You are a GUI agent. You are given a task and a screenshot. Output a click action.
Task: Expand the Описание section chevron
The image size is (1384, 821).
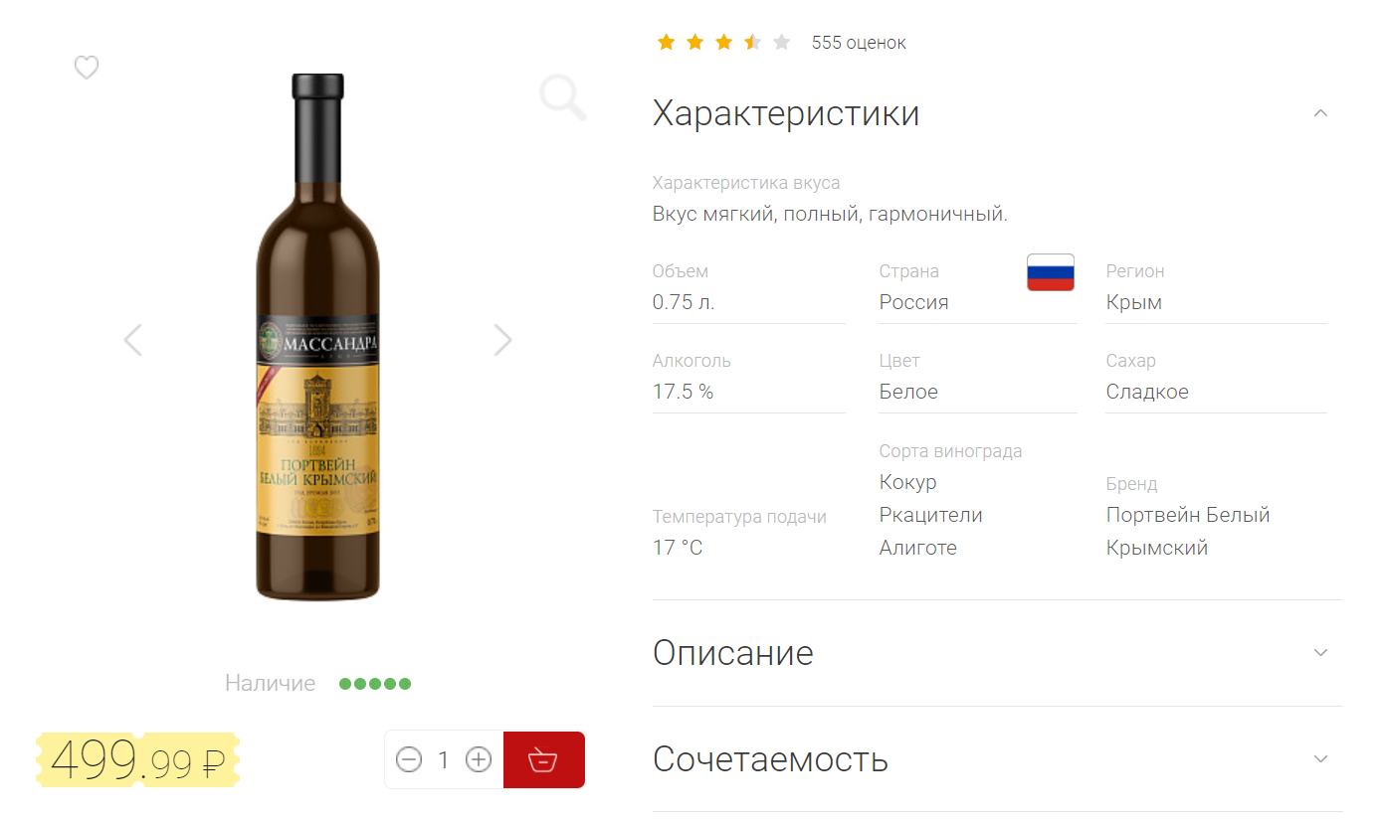1320,653
